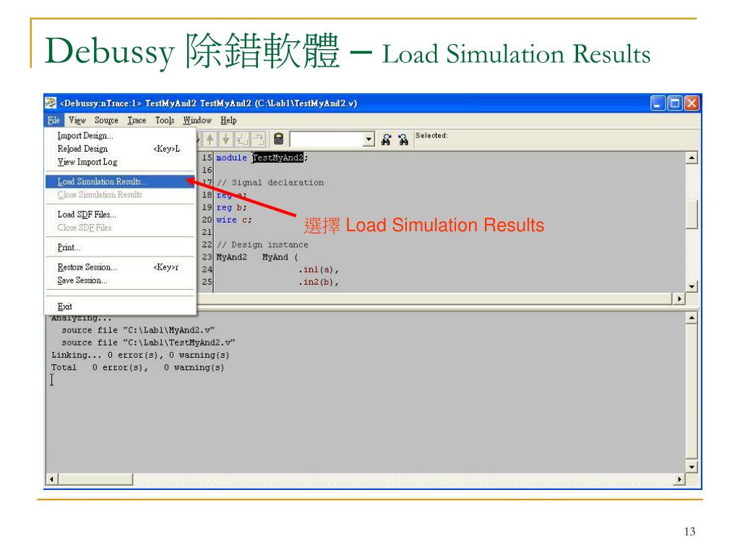Click '// Signal declaration' comment line
Viewport: 740px width, 555px height.
pos(270,183)
